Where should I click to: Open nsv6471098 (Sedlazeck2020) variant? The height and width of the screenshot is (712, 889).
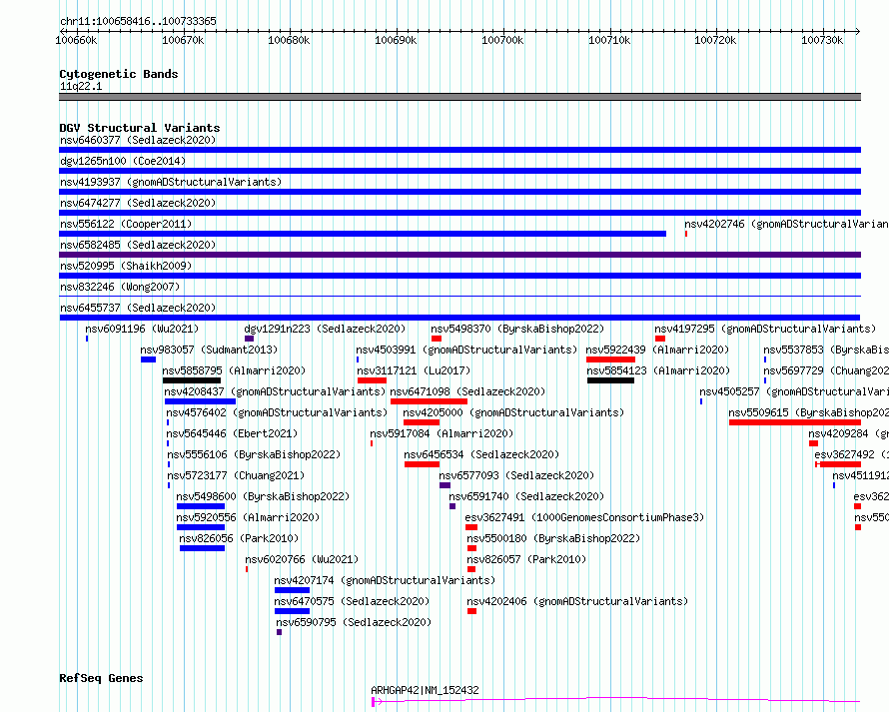tap(467, 391)
